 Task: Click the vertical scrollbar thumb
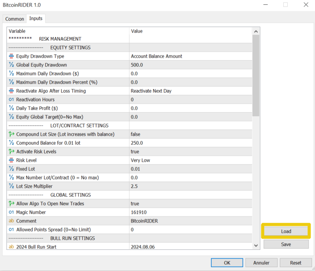(x=256, y=75)
